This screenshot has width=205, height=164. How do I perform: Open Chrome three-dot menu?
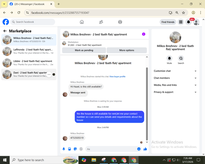click(200, 13)
